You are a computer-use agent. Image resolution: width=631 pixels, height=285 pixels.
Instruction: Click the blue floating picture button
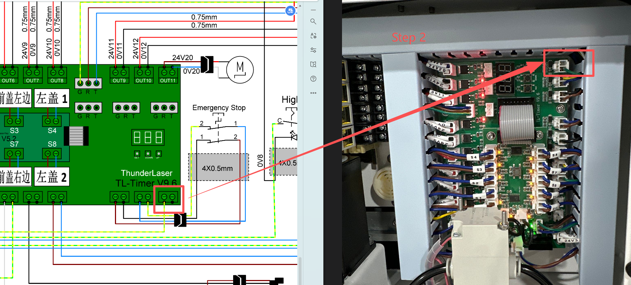coord(290,11)
